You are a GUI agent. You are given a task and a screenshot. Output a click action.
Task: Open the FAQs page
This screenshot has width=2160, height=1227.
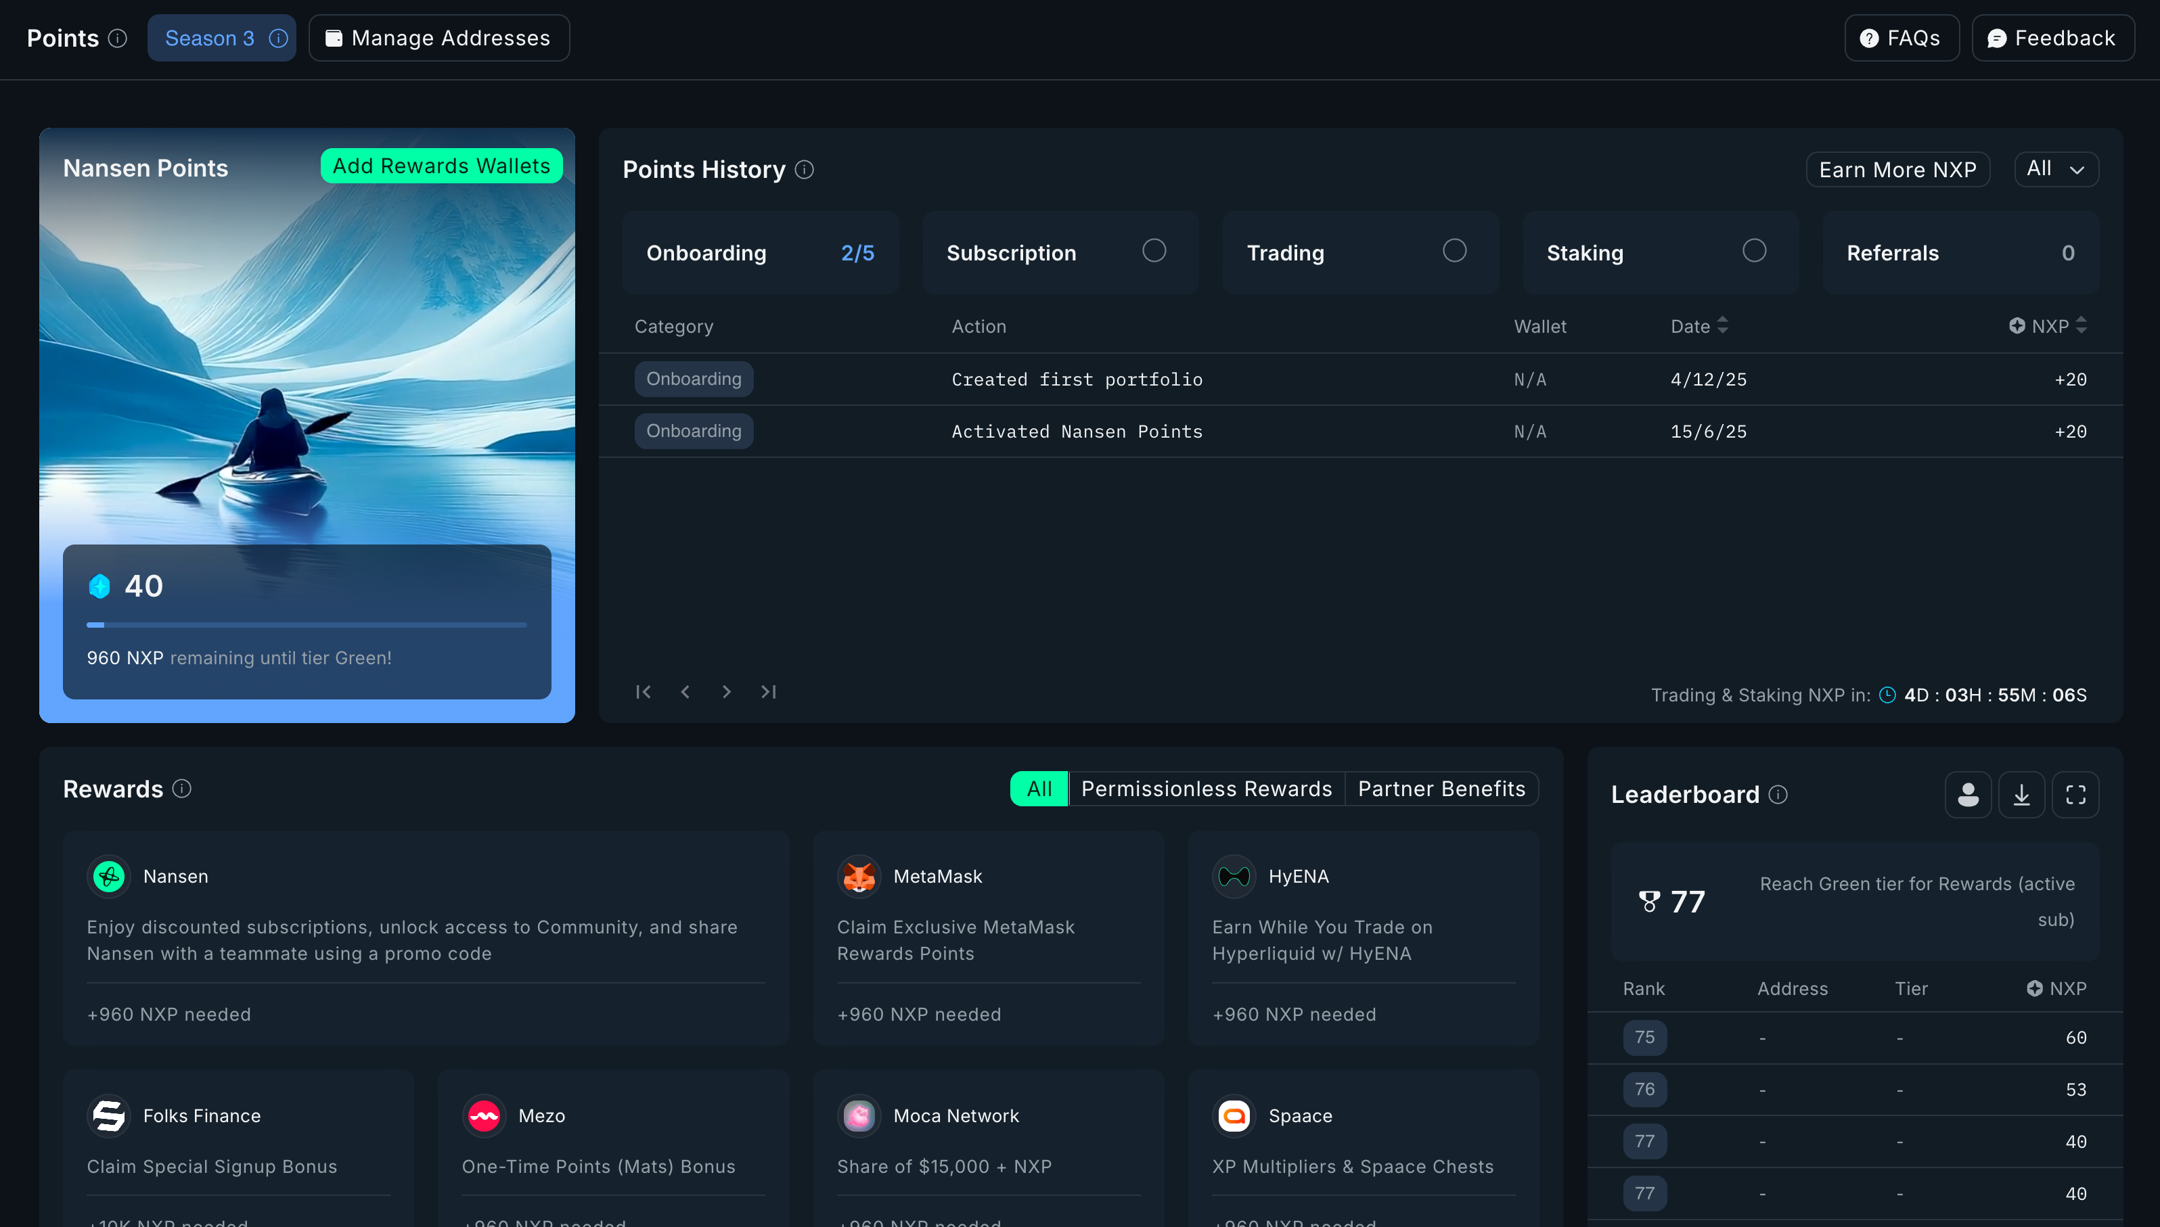[x=1902, y=38]
